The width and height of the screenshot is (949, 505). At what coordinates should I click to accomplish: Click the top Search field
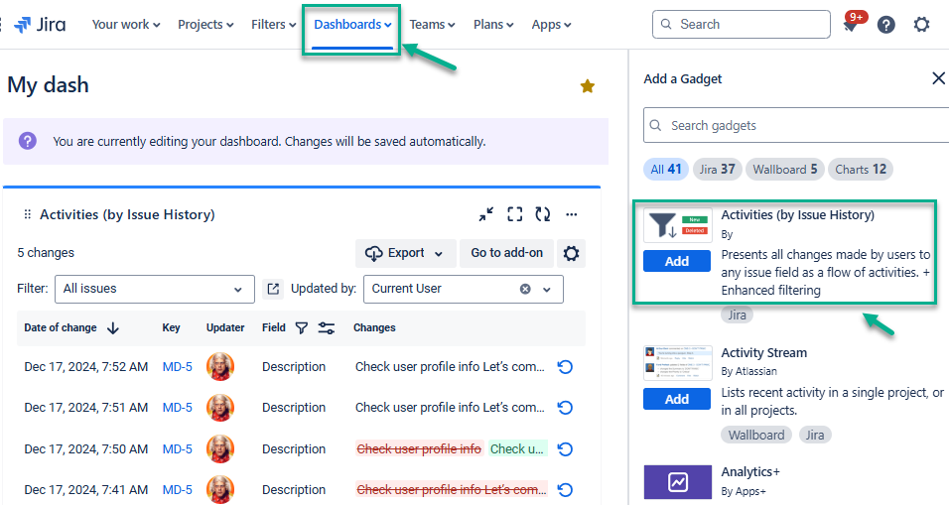tap(741, 24)
